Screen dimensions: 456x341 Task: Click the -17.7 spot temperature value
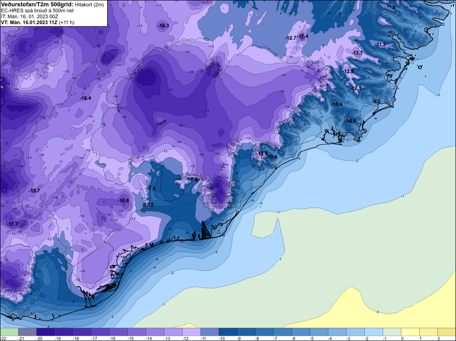[12, 224]
